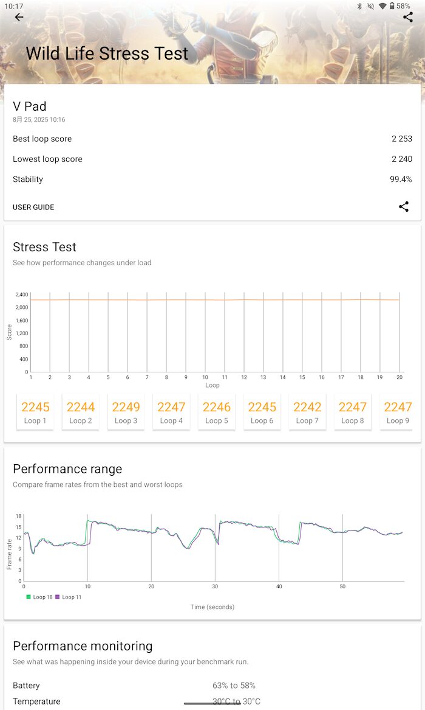Select the Loop 2 score card
The image size is (425, 710).
80,412
